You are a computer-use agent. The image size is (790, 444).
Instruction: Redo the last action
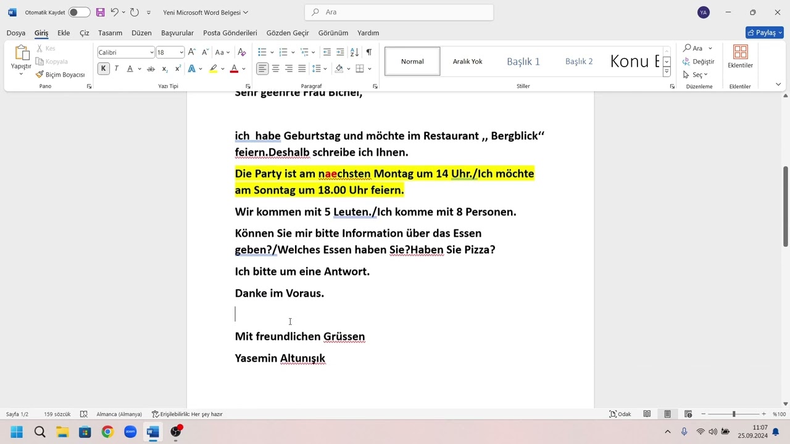click(x=135, y=12)
